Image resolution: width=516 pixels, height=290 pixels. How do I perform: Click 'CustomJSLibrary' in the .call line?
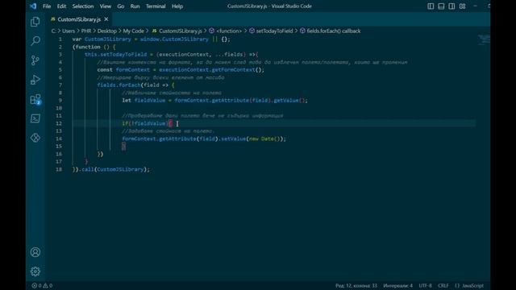coord(120,170)
